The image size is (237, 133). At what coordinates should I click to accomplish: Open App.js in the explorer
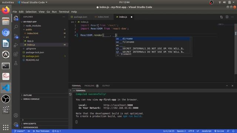pyautogui.click(x=44, y=41)
